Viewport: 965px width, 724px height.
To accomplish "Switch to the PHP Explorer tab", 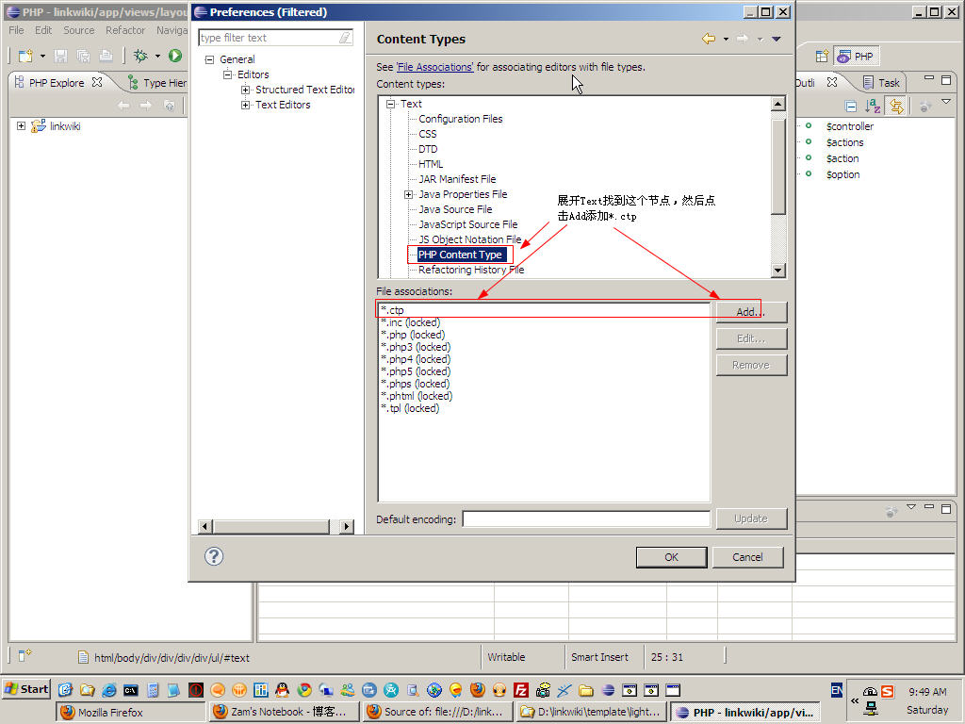I will 57,83.
